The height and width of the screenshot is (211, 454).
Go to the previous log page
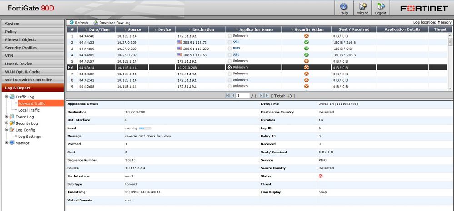pos(233,95)
